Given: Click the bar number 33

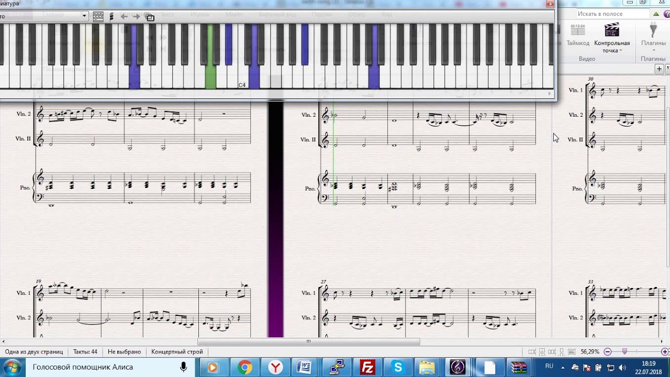Looking at the screenshot, I should [590, 282].
